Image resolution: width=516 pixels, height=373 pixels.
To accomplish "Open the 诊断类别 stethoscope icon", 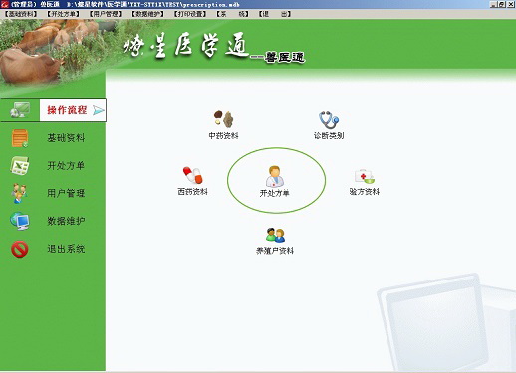I will click(x=329, y=119).
